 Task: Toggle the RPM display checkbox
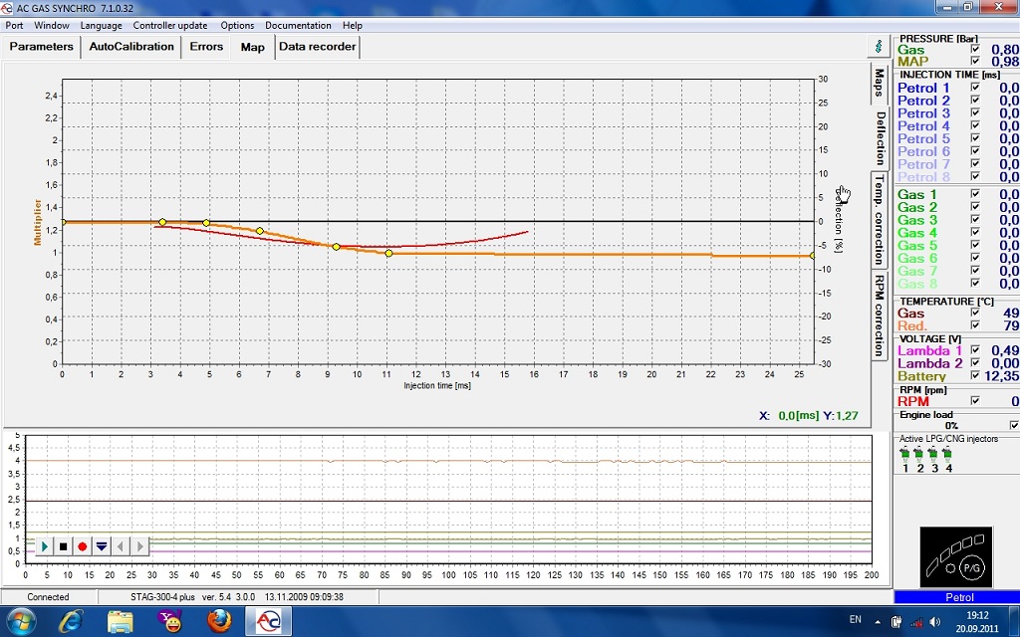click(x=975, y=401)
